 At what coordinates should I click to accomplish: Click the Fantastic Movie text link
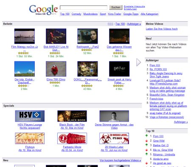pyautogui.click(x=72, y=147)
